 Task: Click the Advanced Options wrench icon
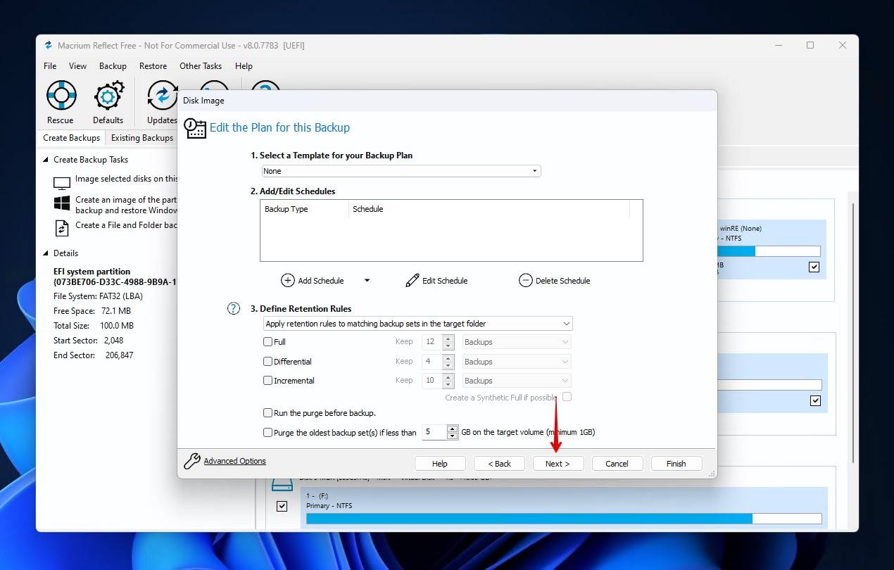[191, 462]
